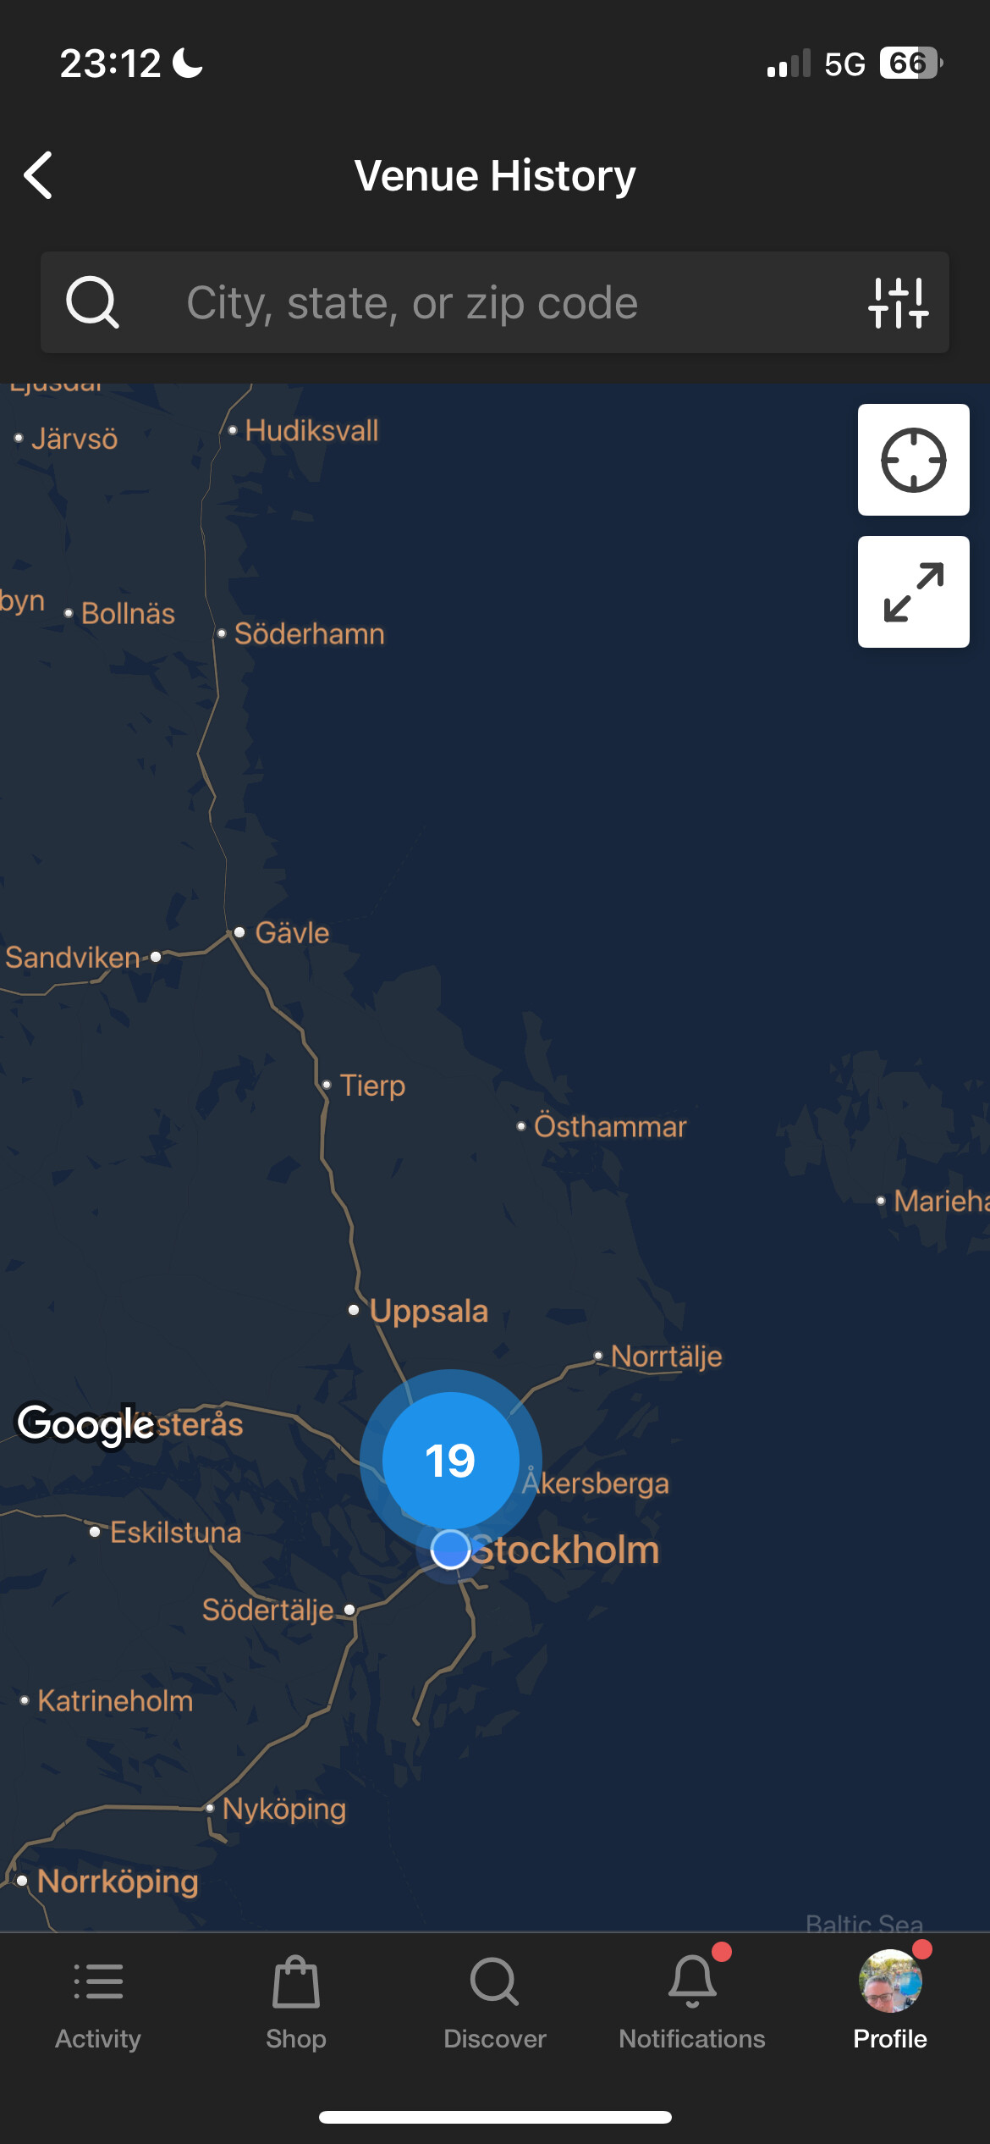Center map on current location
Viewport: 990px width, 2144px height.
pos(913,460)
